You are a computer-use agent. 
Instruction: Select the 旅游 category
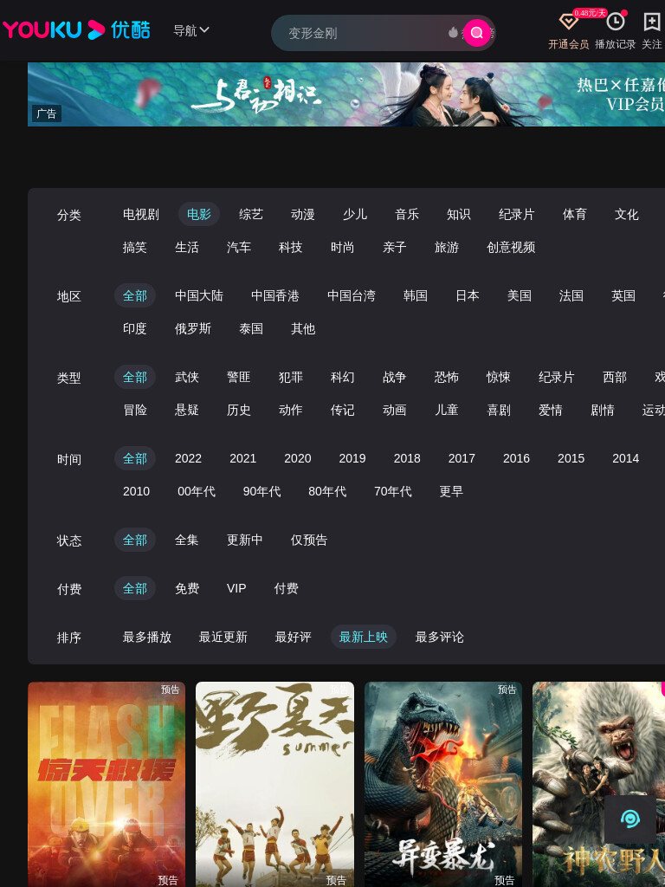tap(447, 247)
